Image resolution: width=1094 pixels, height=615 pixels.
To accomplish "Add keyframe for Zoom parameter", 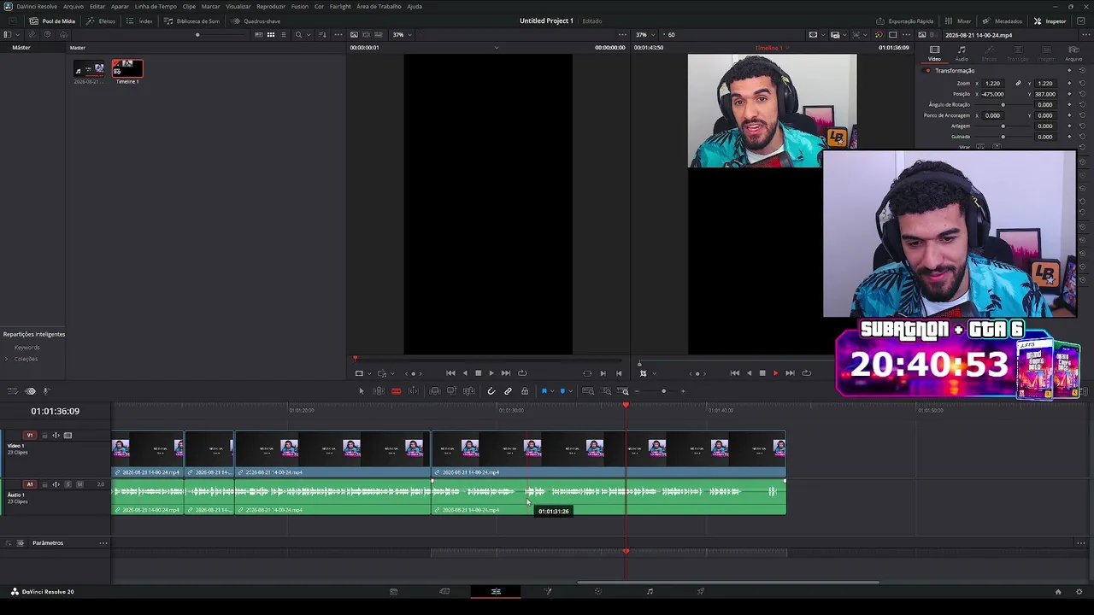I will pos(1069,84).
